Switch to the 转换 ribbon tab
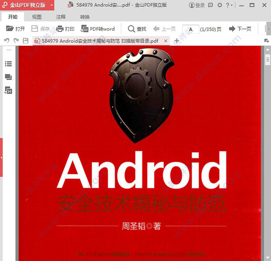The height and width of the screenshot is (261, 271). [85, 17]
